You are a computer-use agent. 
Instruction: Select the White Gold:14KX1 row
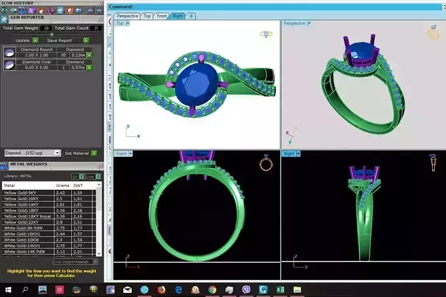49,246
